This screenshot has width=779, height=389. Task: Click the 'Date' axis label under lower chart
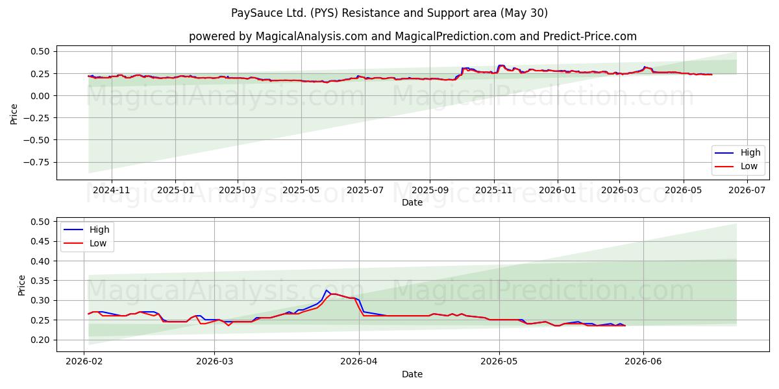[x=412, y=374]
